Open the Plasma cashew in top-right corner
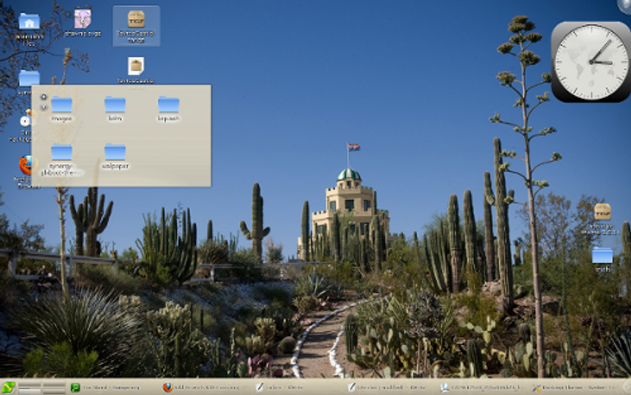The image size is (631, 395). (624, 5)
